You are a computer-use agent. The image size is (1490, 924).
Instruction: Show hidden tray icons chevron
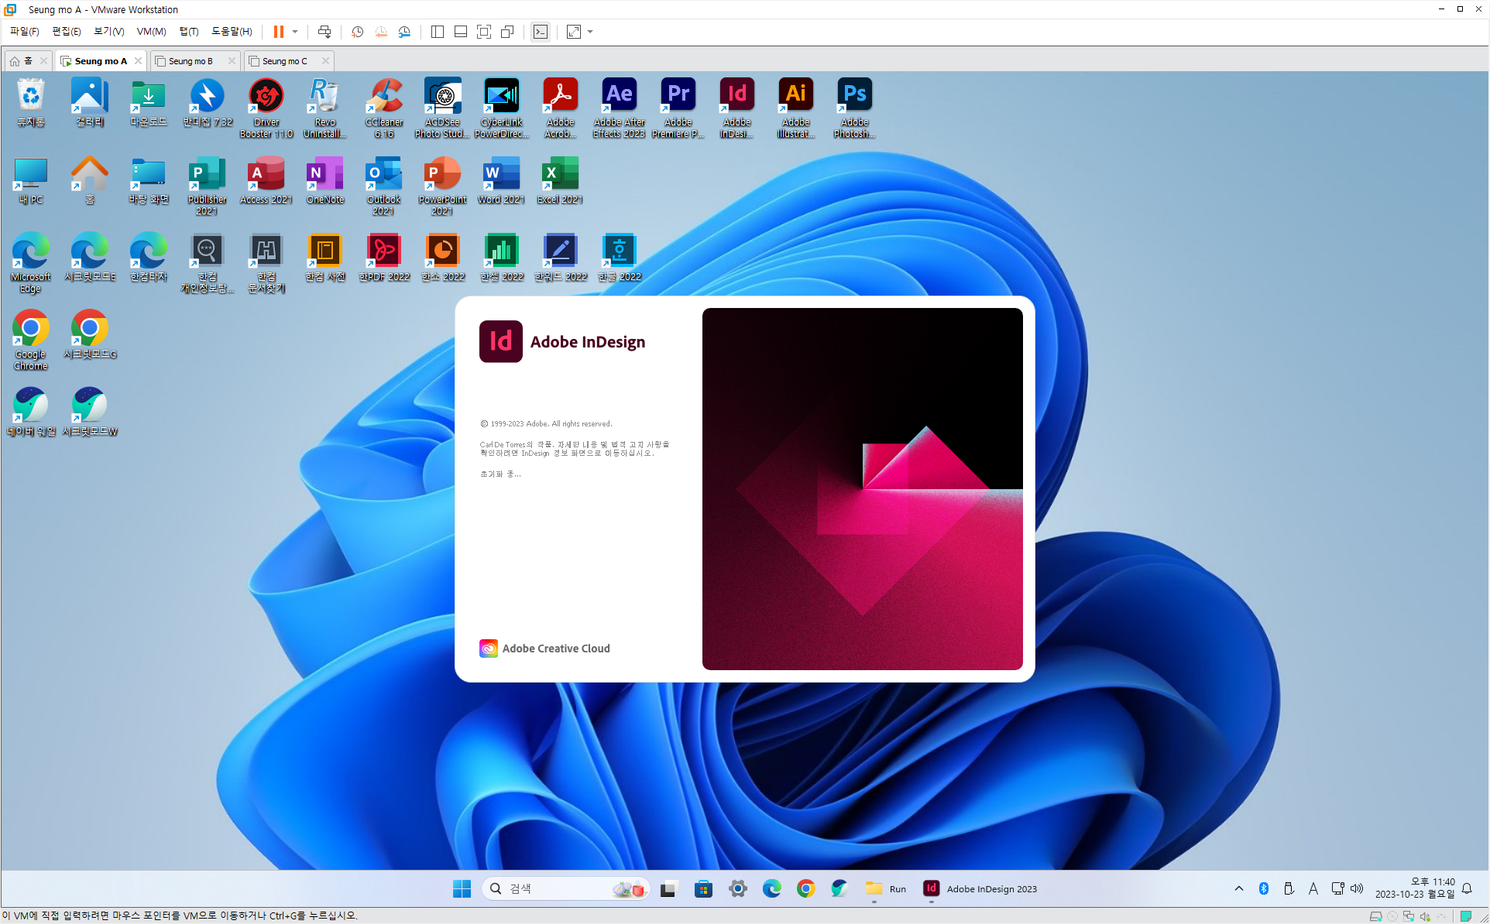click(x=1239, y=888)
